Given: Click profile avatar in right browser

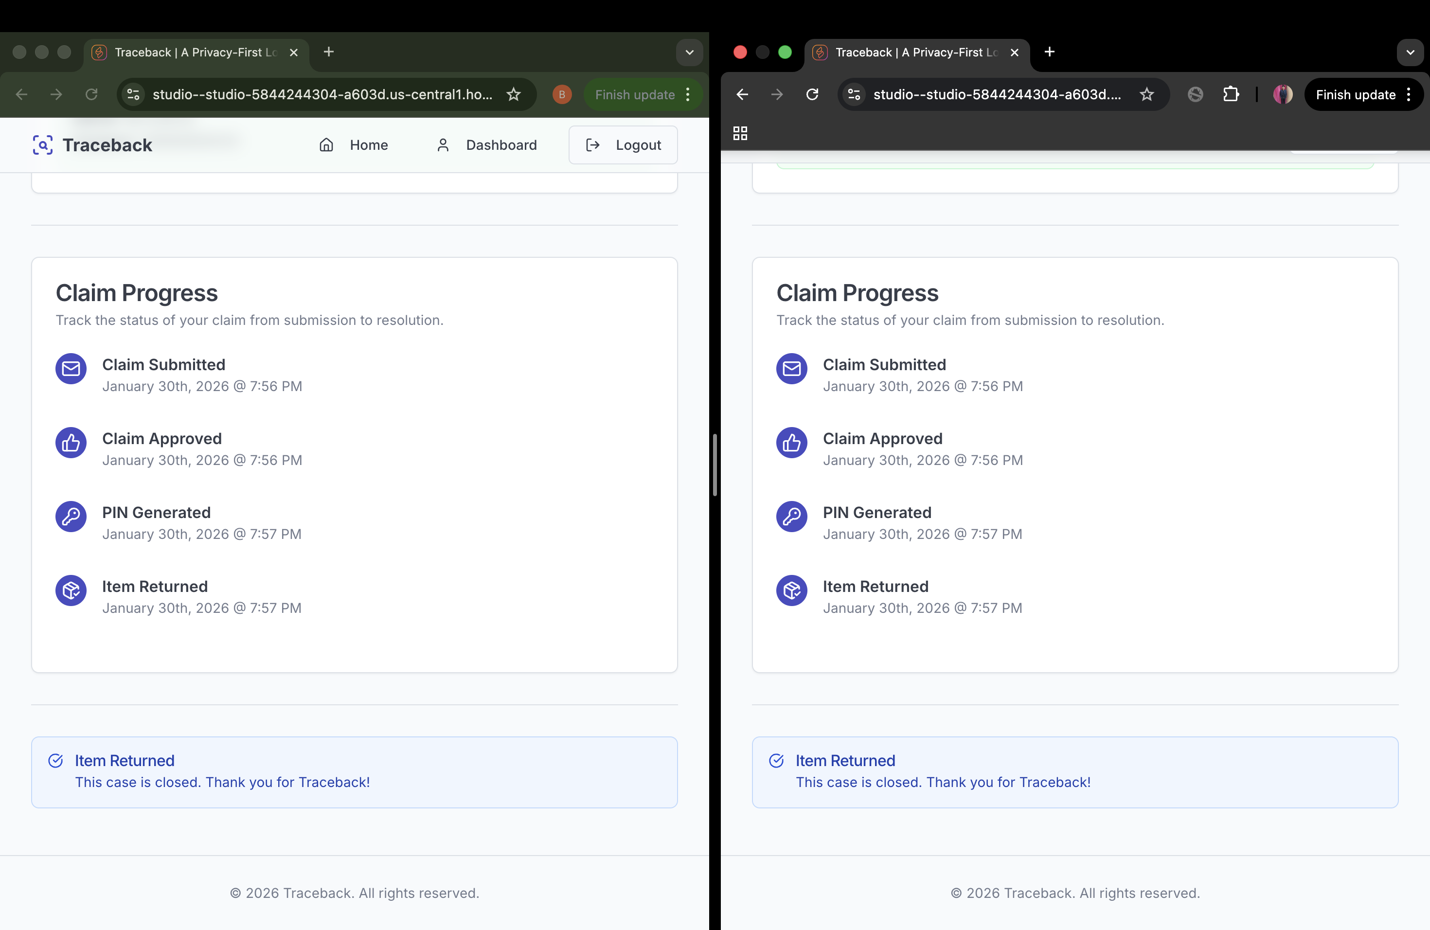Looking at the screenshot, I should point(1282,94).
